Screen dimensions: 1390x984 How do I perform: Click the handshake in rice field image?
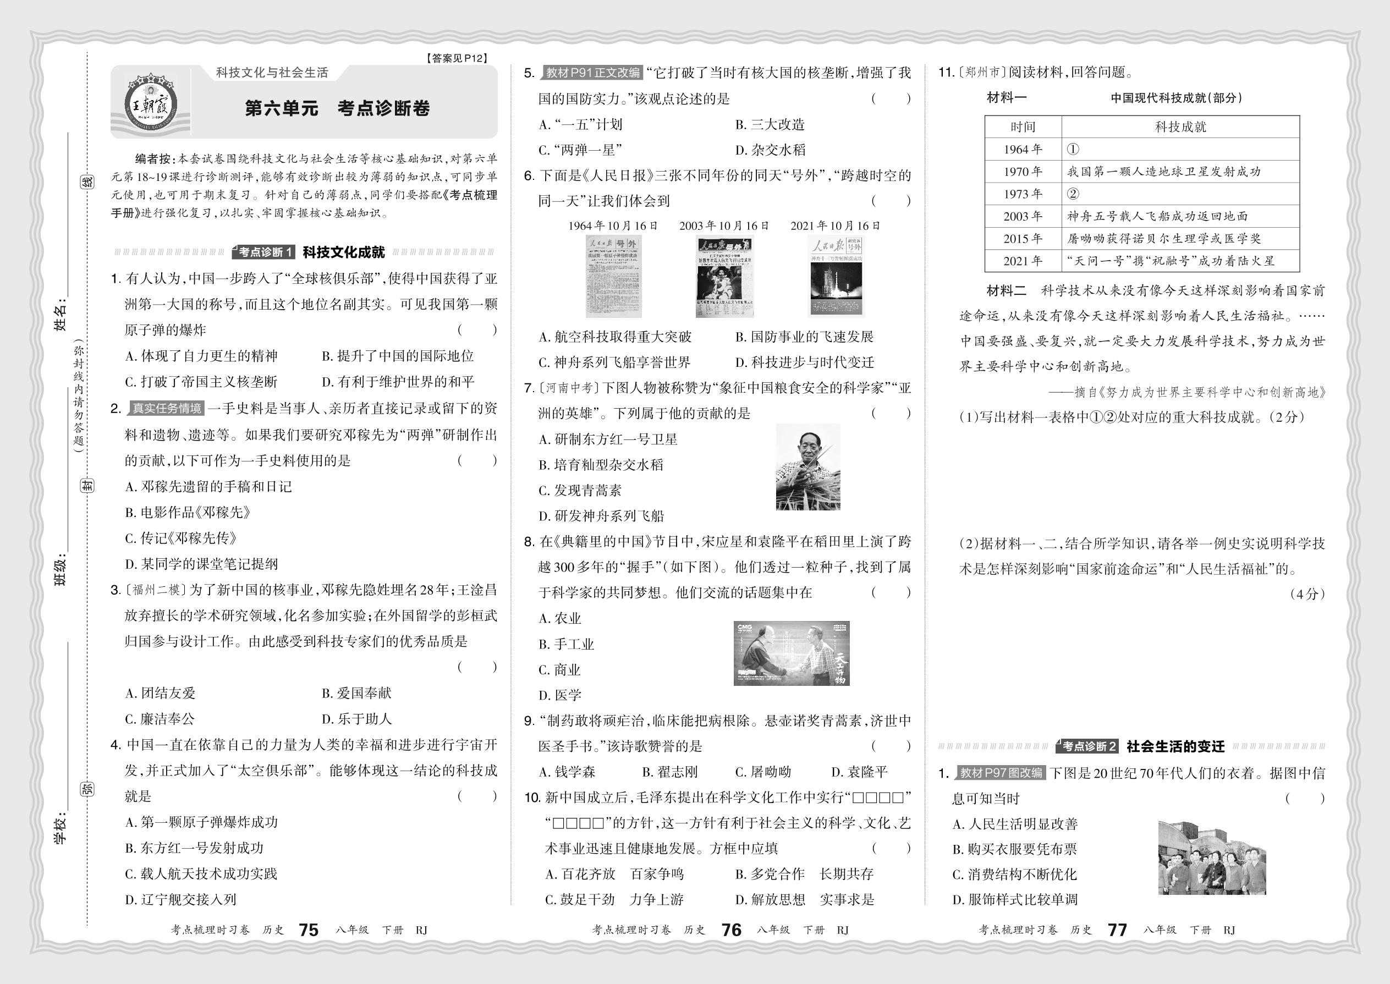click(792, 653)
